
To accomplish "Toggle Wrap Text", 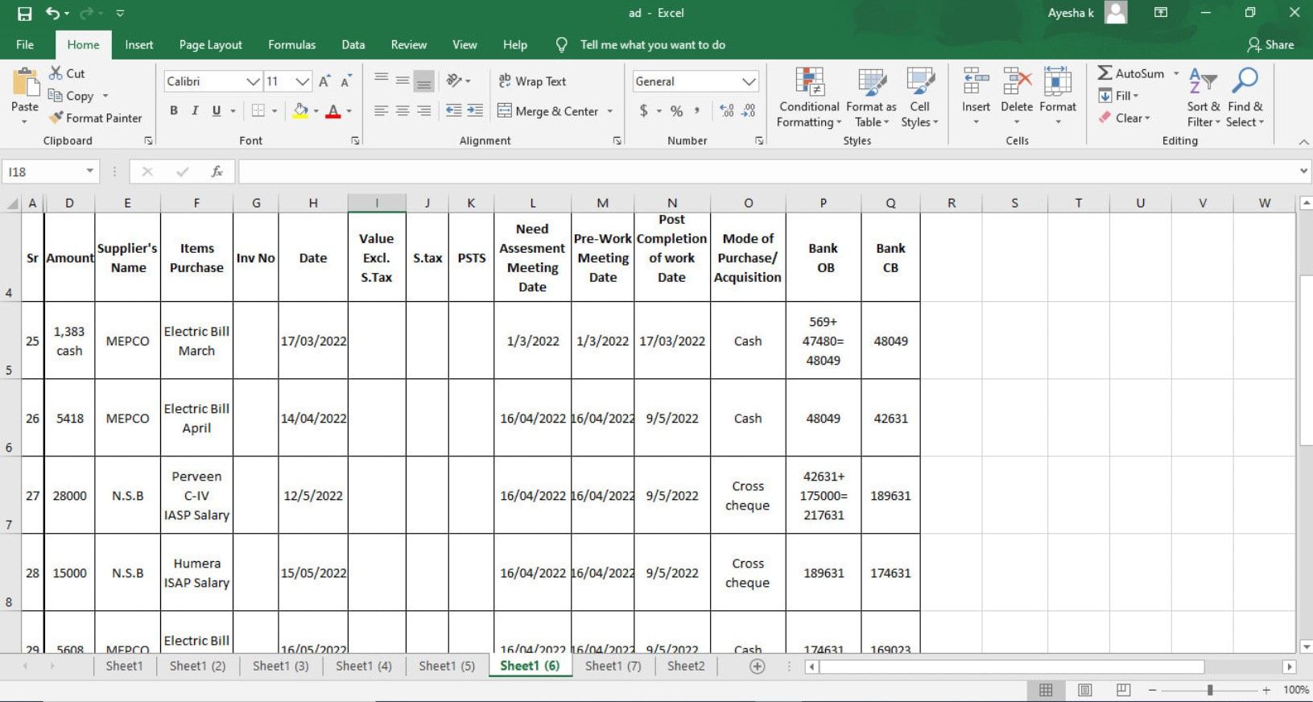I will (532, 81).
